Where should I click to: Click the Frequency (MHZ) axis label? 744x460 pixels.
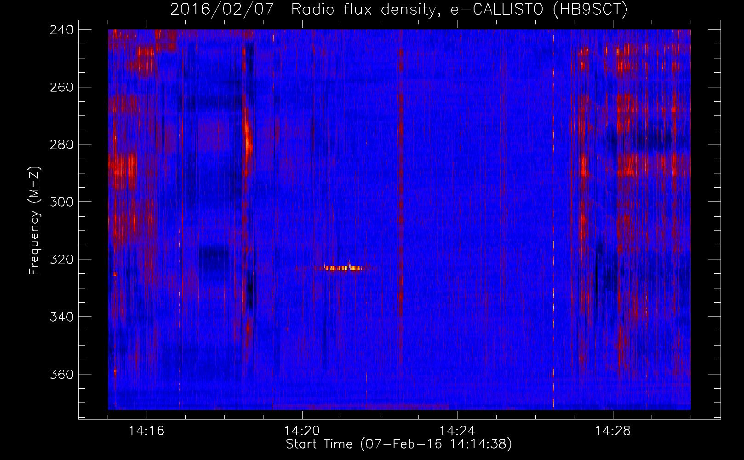34,221
